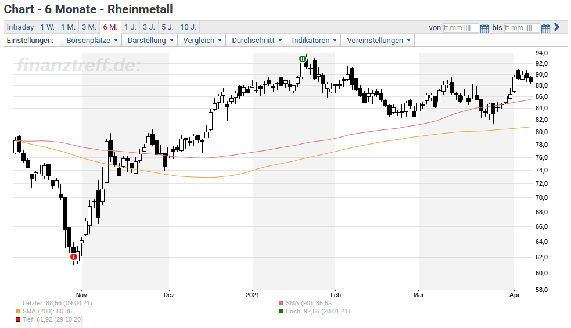Open the Börsenplätze dropdown

pyautogui.click(x=92, y=41)
